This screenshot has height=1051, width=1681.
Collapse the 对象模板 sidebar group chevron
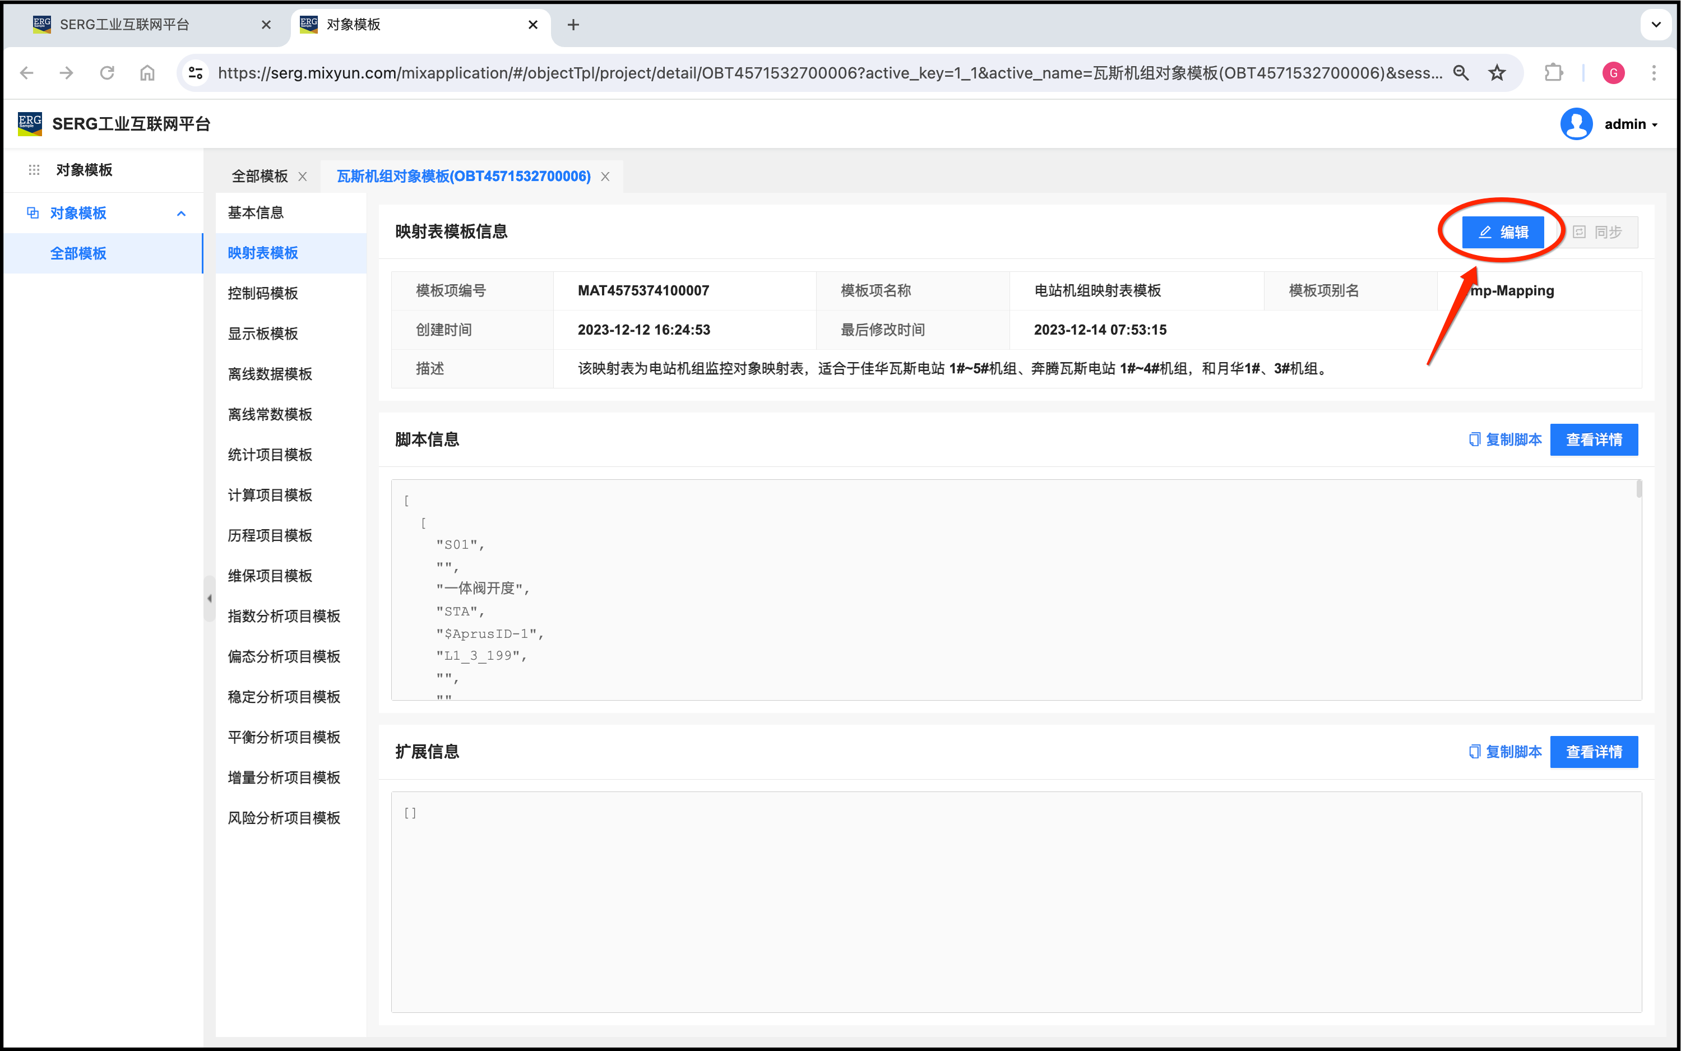[182, 214]
